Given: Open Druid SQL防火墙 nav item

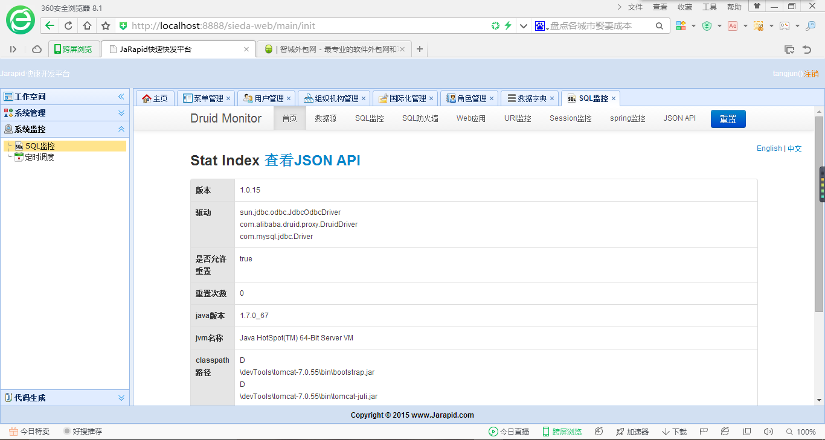Looking at the screenshot, I should (420, 118).
